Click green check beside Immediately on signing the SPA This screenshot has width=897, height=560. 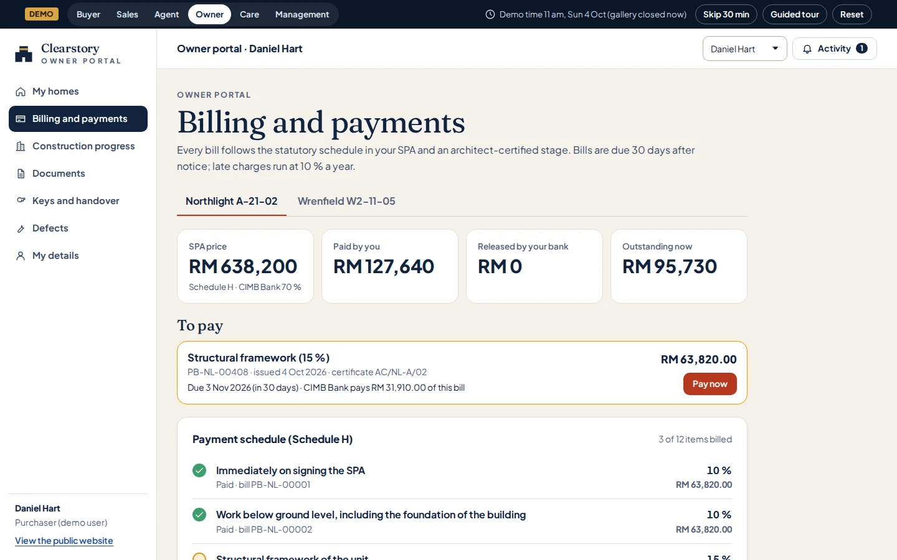click(x=199, y=470)
